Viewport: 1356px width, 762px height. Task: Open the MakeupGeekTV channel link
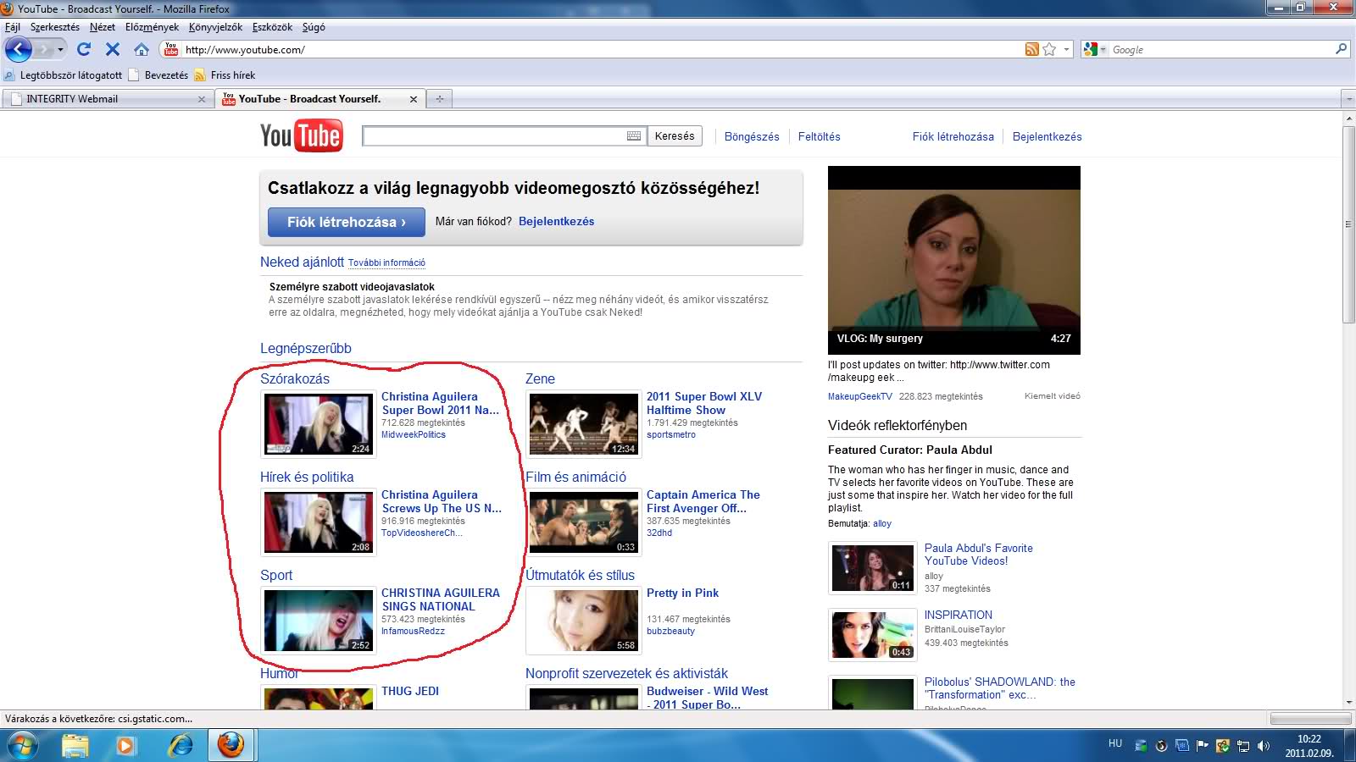click(x=859, y=396)
